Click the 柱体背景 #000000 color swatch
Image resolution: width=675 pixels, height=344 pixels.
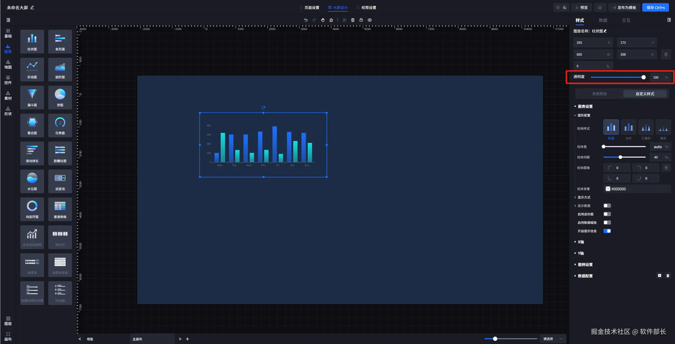[608, 189]
